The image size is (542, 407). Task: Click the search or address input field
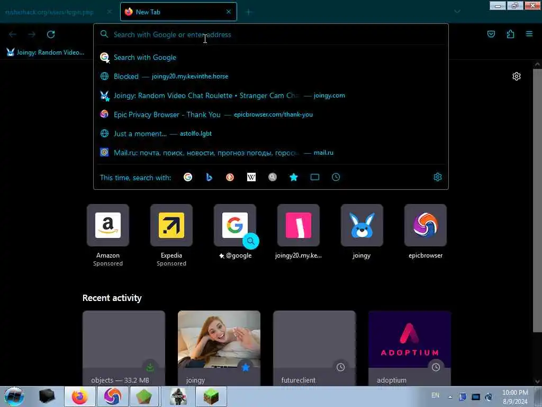[271, 34]
